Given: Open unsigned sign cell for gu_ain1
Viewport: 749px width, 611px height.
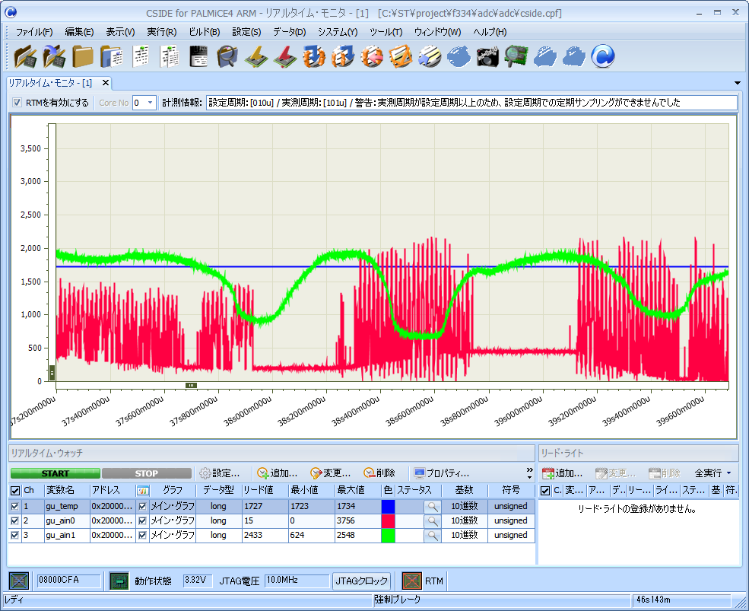Looking at the screenshot, I should [x=511, y=536].
